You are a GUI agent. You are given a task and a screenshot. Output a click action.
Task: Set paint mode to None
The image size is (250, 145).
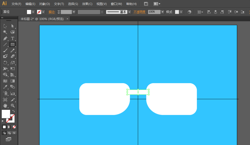pyautogui.click(x=14, y=127)
